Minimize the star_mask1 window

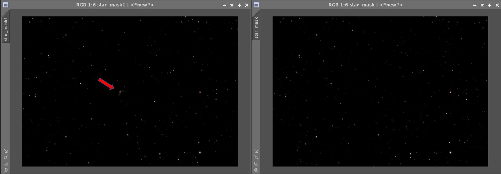pos(224,5)
